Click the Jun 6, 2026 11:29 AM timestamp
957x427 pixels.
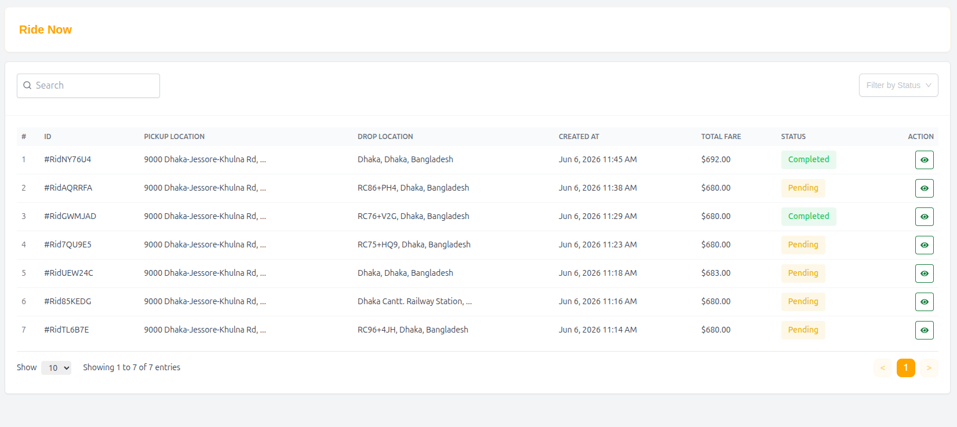(x=598, y=216)
